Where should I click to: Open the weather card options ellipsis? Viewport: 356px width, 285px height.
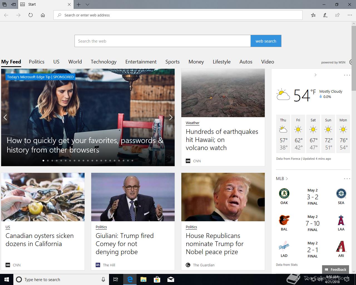(x=347, y=75)
